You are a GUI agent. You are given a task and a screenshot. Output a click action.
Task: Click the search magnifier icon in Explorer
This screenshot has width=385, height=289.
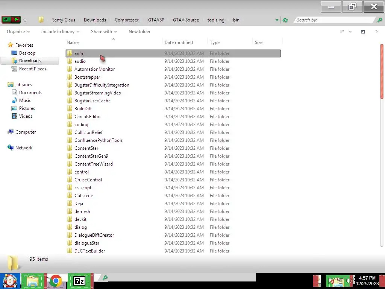coord(380,20)
